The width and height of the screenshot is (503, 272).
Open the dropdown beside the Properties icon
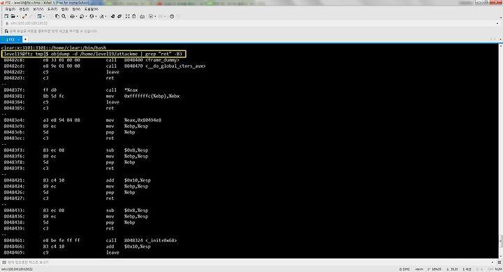(x=43, y=16)
